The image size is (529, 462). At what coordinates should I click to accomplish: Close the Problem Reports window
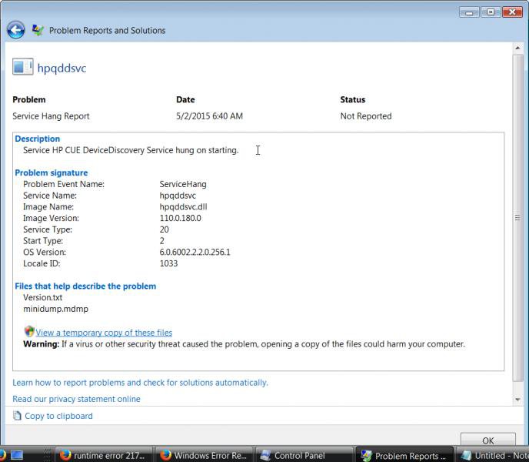(512, 12)
